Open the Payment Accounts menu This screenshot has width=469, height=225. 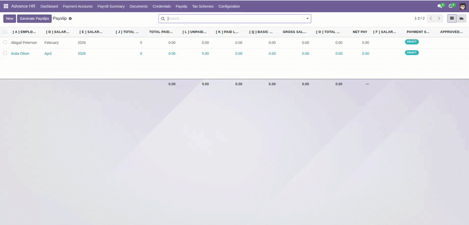coord(78,6)
